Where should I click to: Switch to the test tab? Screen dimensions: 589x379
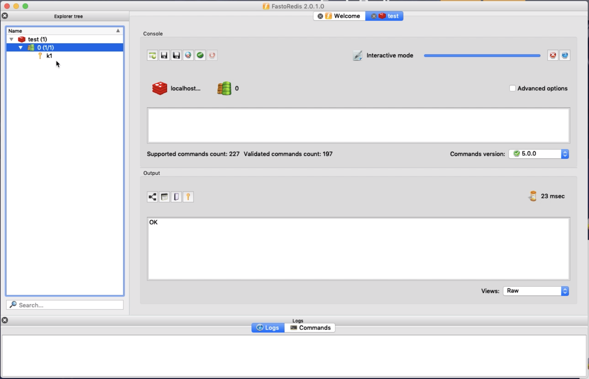pos(384,16)
